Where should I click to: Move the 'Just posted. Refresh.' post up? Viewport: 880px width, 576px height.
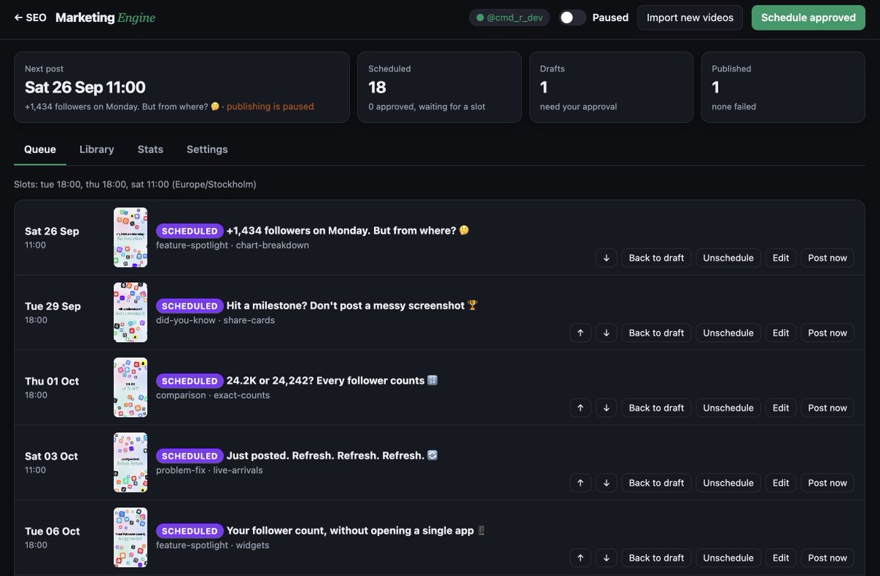tap(580, 483)
